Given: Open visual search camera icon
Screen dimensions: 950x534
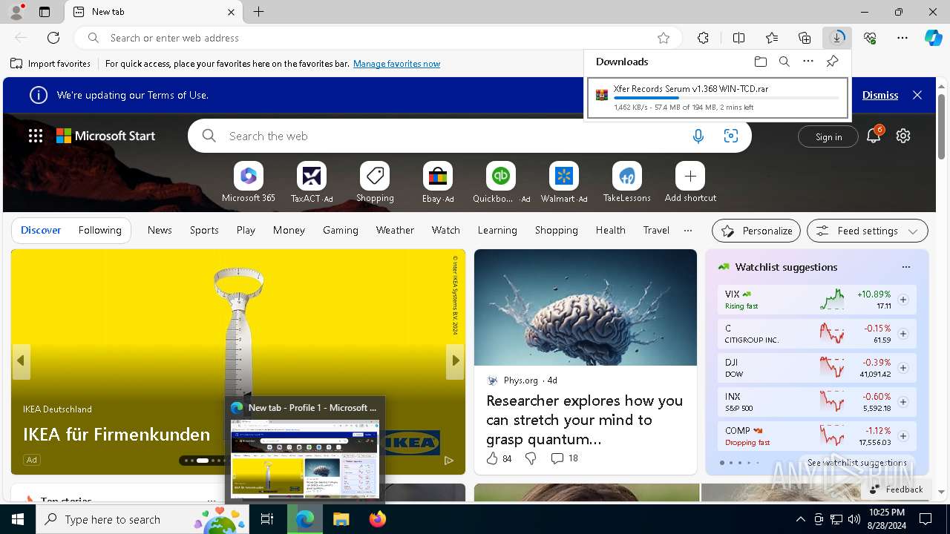Looking at the screenshot, I should (731, 136).
